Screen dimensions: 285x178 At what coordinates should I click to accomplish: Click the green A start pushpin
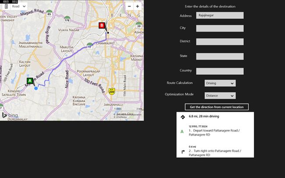tap(30, 81)
